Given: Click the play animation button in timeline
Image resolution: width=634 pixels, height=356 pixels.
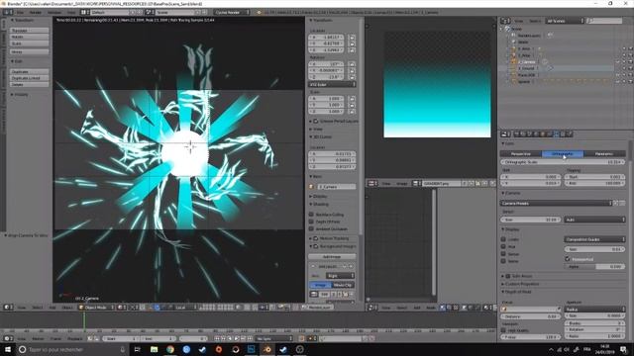Looking at the screenshot, I should [x=237, y=338].
